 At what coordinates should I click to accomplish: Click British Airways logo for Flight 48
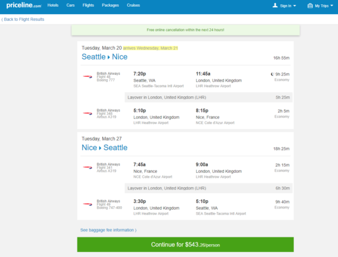(x=87, y=77)
